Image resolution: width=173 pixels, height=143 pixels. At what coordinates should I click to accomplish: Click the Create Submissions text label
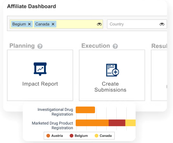110,87
